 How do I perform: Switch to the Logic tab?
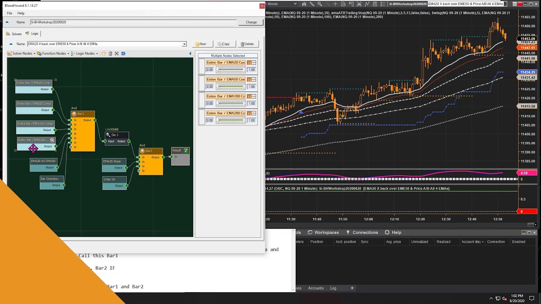coord(32,34)
